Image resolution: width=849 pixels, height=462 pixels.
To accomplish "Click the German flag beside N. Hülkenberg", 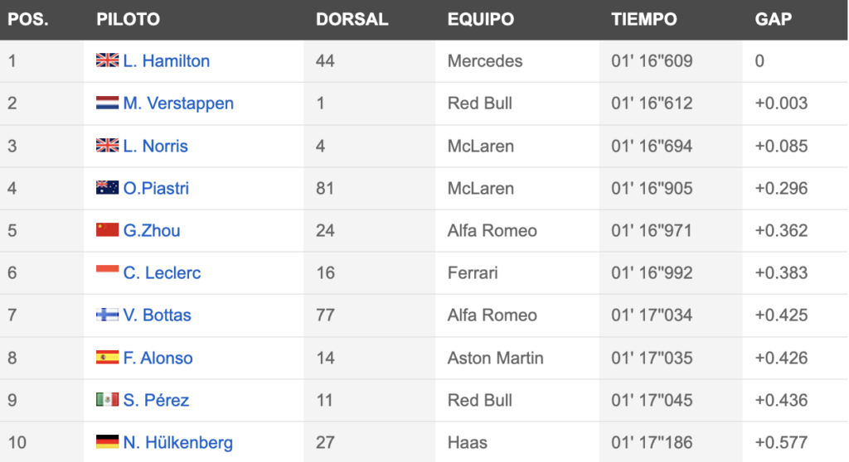I will tap(107, 441).
